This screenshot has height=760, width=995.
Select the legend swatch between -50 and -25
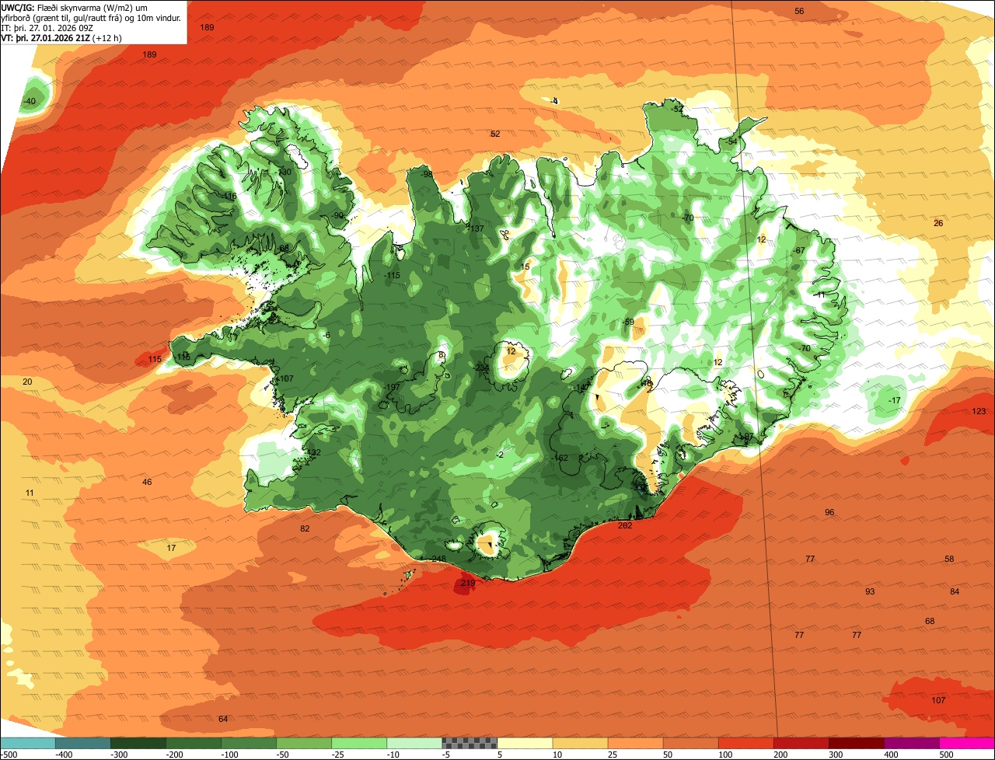[304, 744]
